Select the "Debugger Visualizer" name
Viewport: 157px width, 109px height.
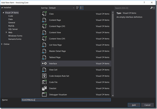click(x=58, y=95)
